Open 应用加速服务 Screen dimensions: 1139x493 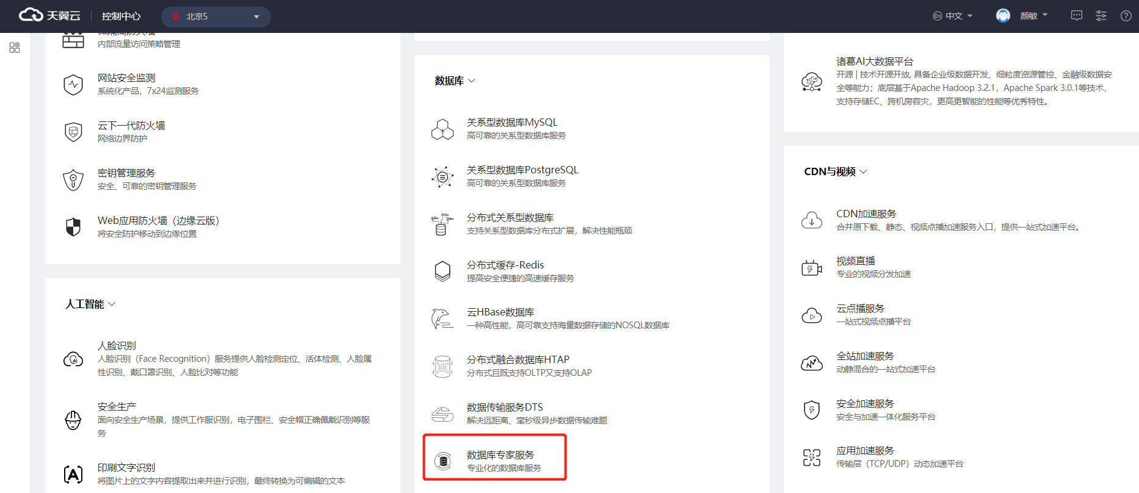tap(865, 451)
